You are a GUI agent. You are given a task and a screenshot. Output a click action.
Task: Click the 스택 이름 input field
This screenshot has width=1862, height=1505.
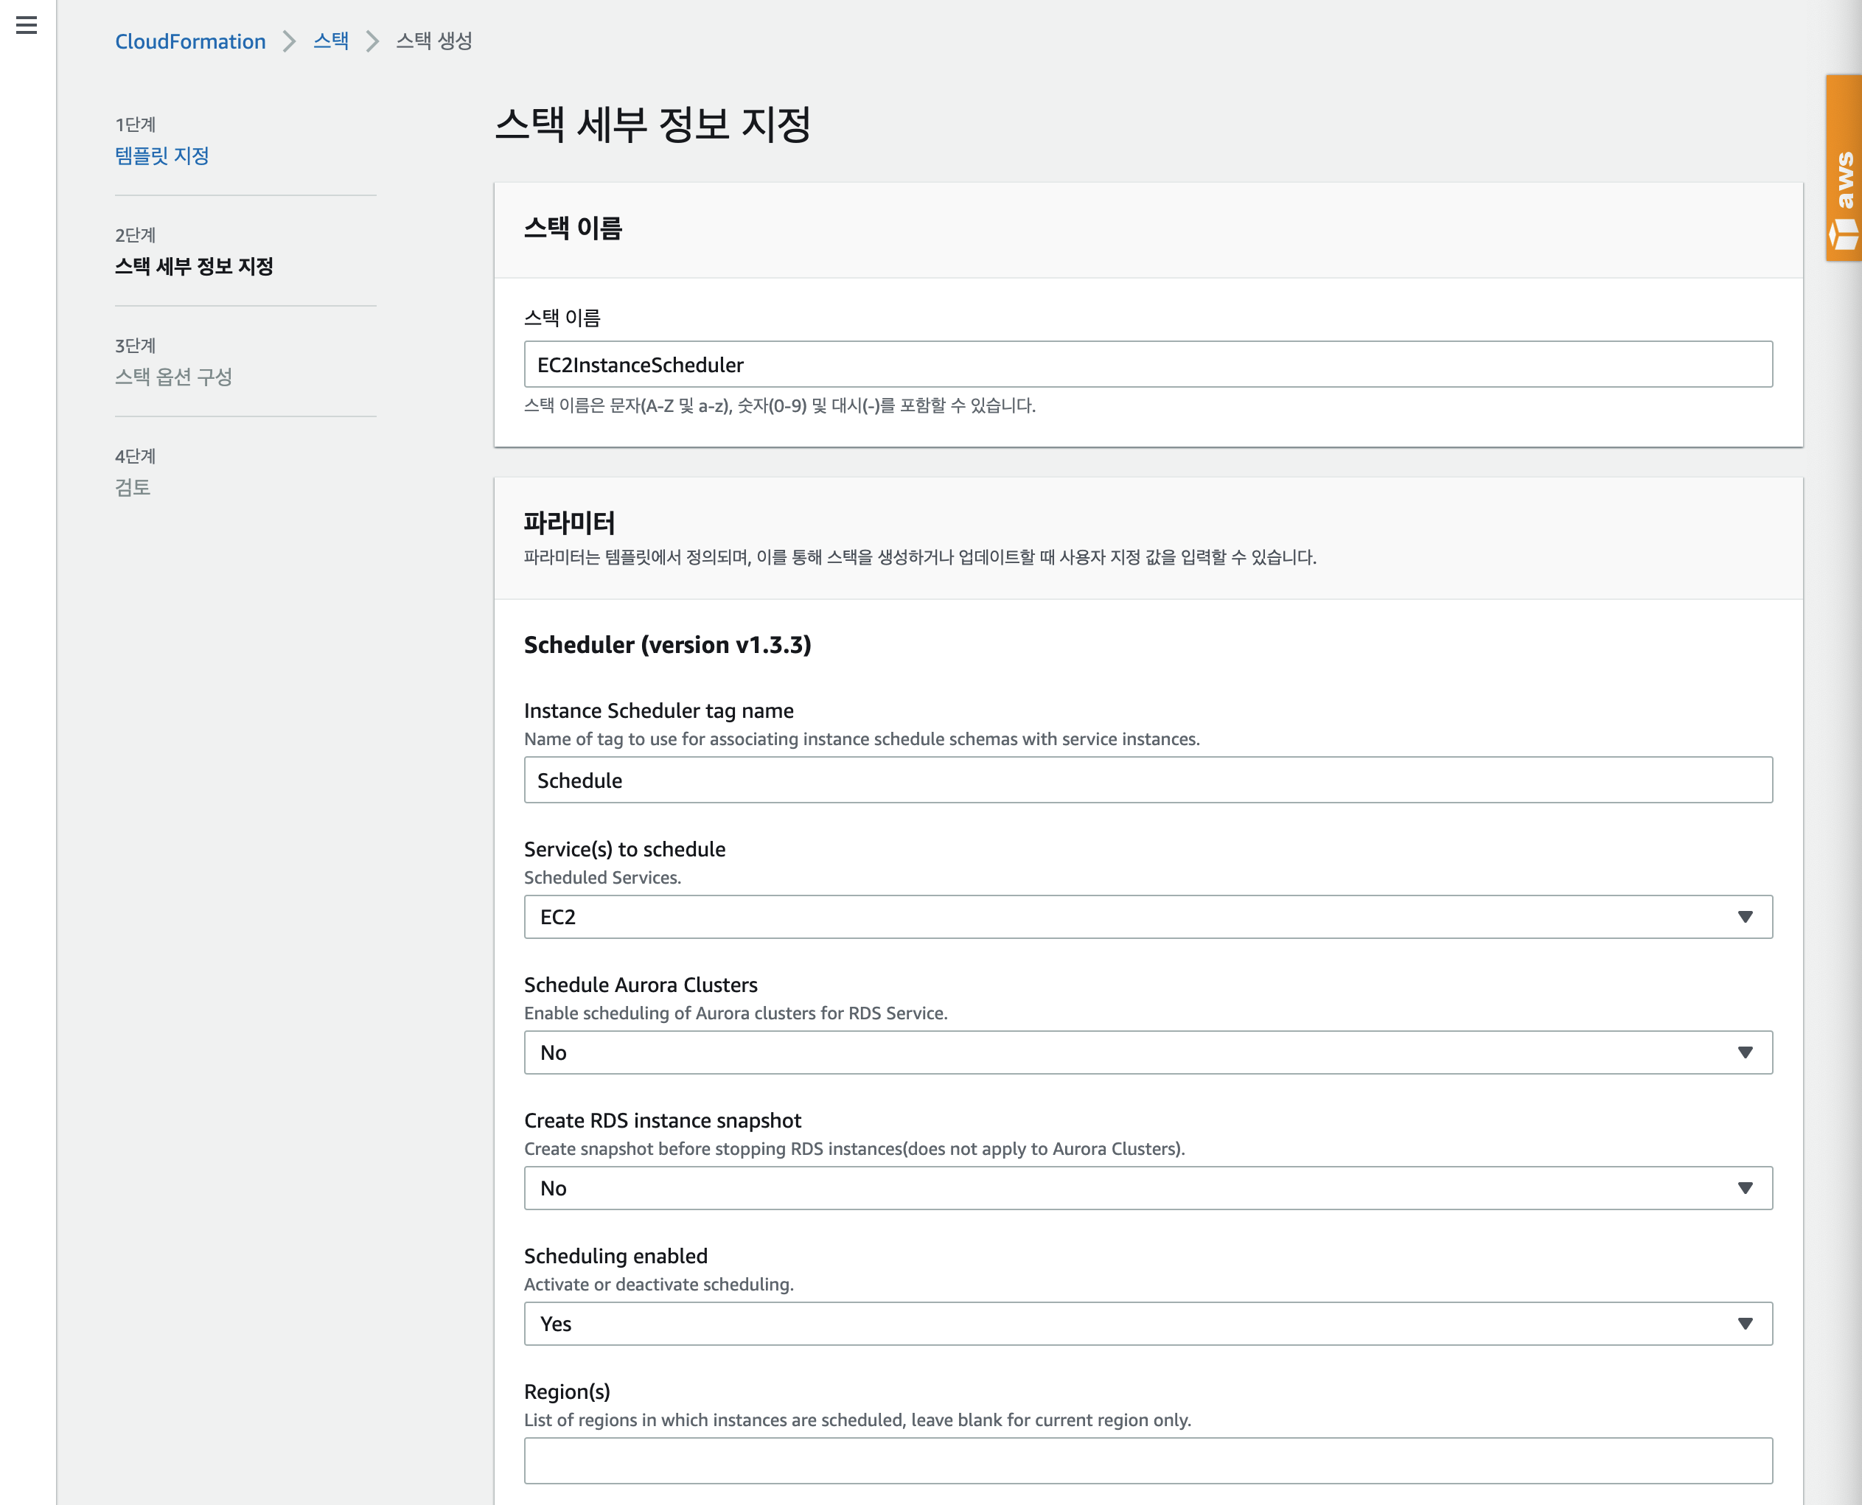pos(1147,364)
